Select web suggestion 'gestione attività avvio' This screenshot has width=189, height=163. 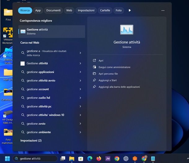pyautogui.click(x=52, y=81)
